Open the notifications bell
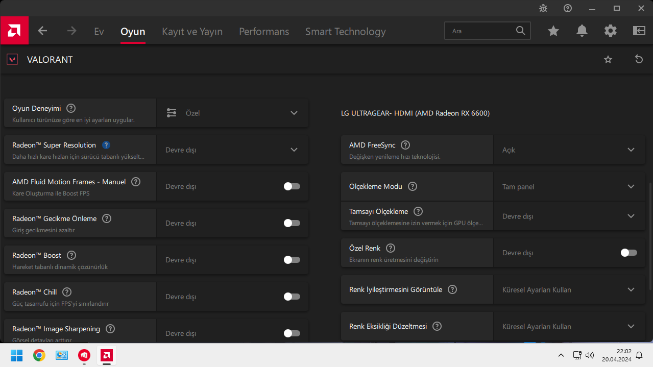 582,31
